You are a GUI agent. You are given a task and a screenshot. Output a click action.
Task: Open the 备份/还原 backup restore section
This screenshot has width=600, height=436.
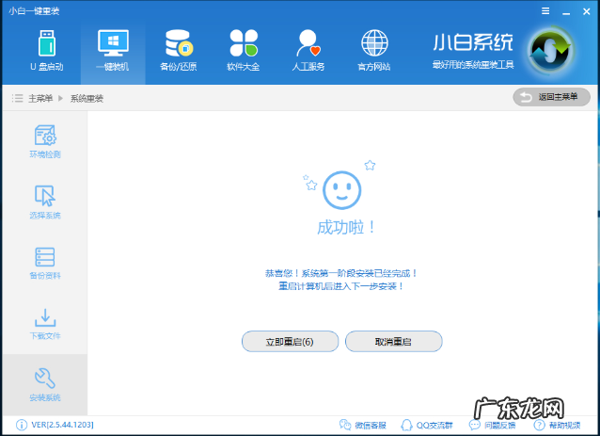179,51
